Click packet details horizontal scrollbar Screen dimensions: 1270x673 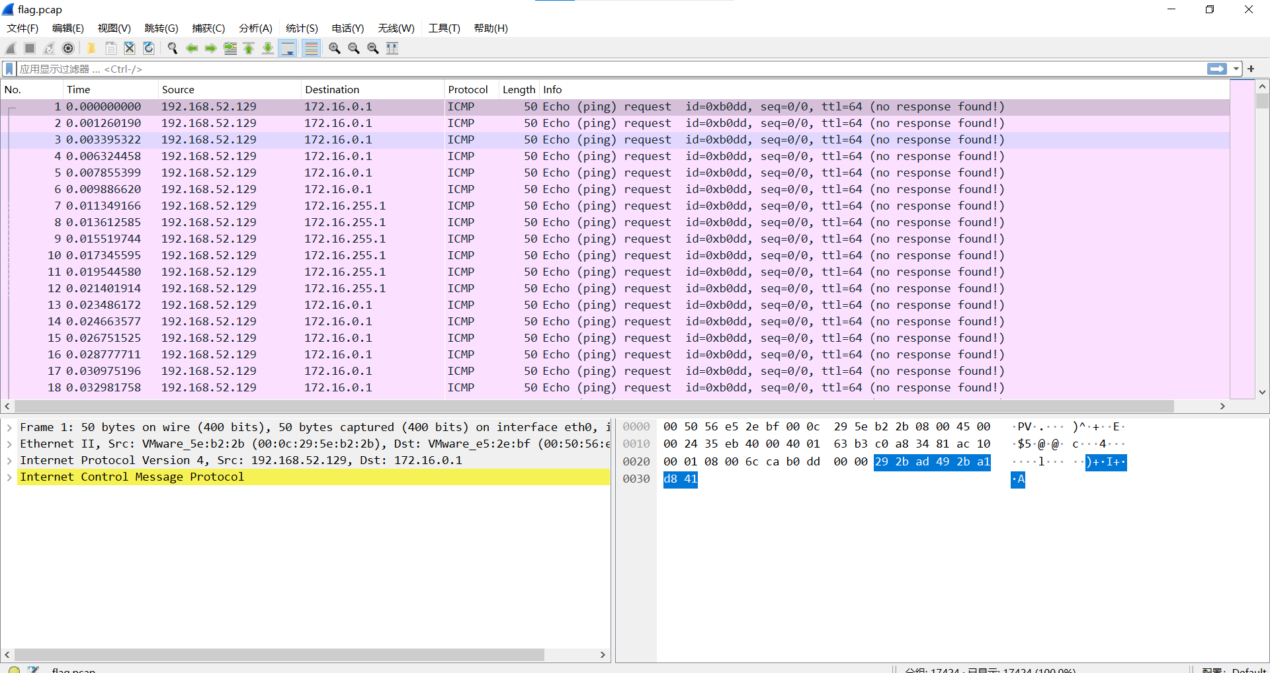click(x=279, y=654)
